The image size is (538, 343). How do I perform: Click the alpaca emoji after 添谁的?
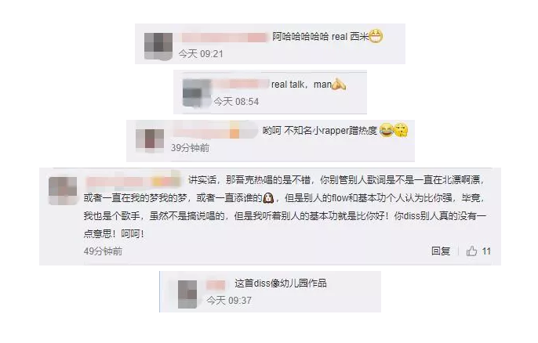click(268, 197)
